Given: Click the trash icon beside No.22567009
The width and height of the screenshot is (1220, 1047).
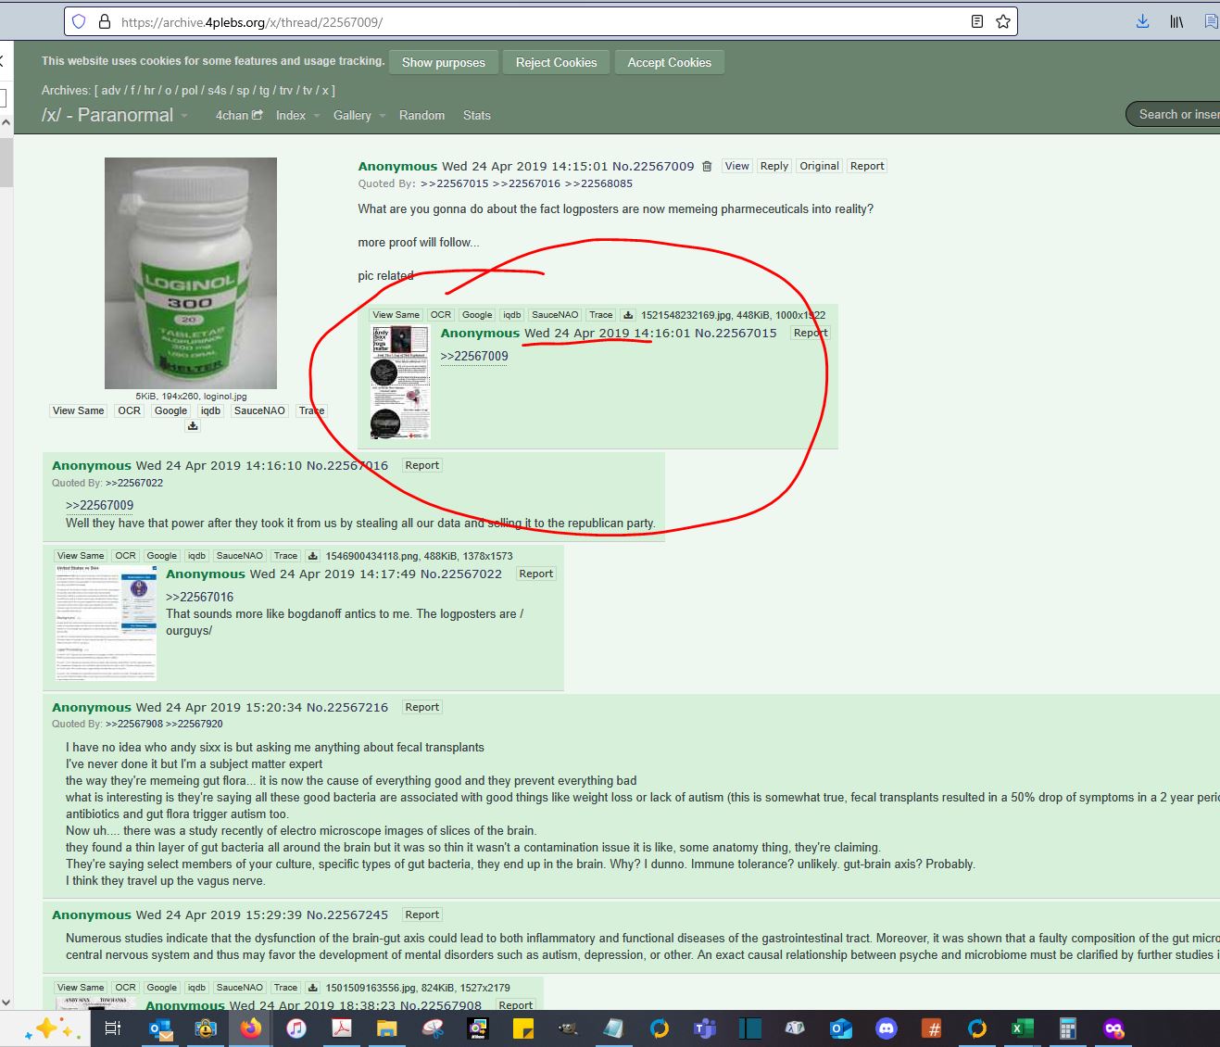Looking at the screenshot, I should click(707, 167).
